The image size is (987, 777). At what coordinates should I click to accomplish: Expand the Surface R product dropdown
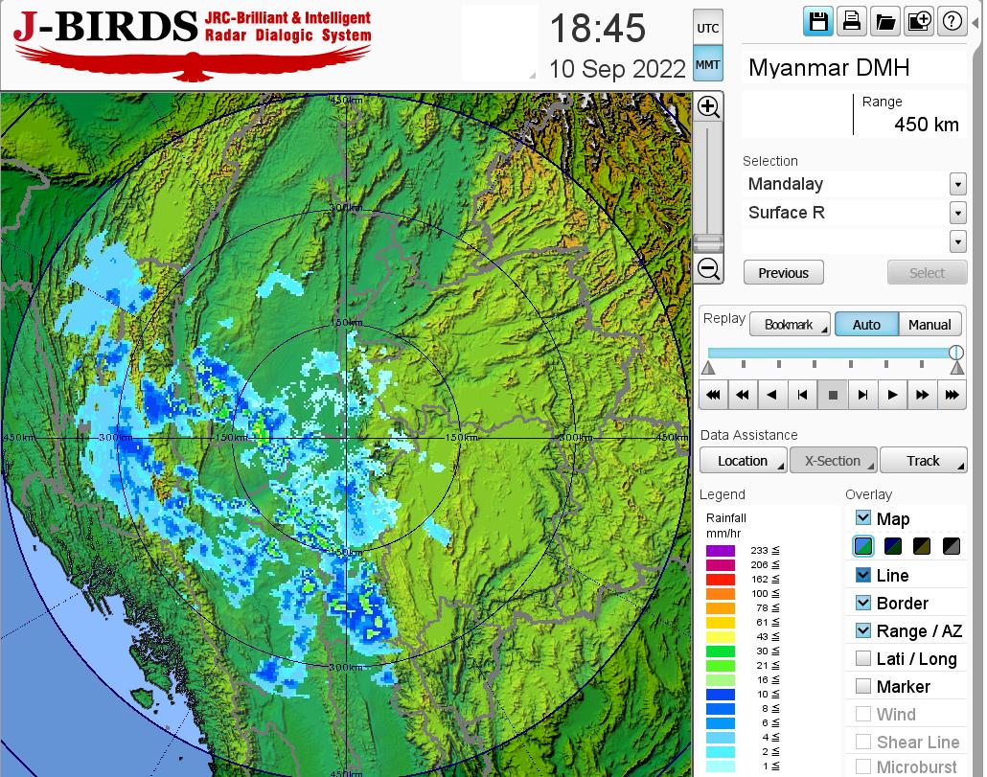(957, 213)
